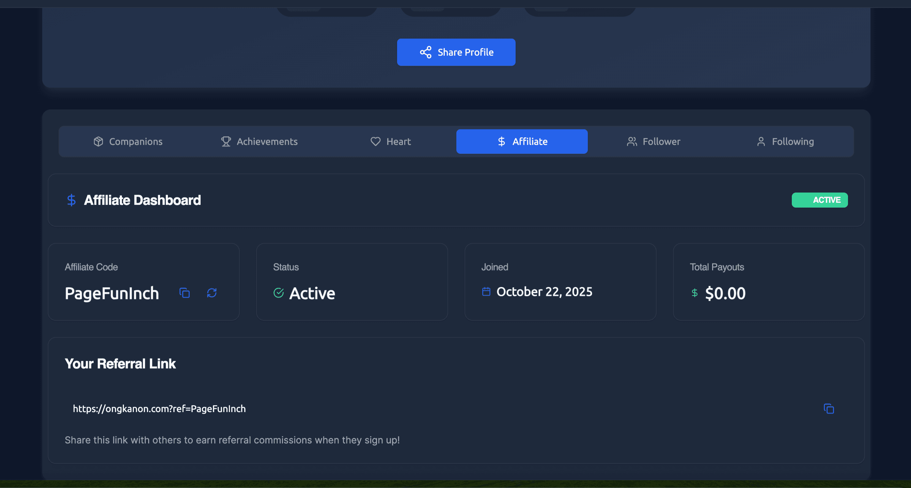Click the calendar icon next to October 22

pos(486,291)
